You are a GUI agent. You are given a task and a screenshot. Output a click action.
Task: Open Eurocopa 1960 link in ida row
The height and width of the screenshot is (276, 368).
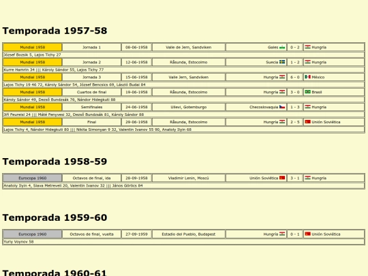pyautogui.click(x=33, y=178)
